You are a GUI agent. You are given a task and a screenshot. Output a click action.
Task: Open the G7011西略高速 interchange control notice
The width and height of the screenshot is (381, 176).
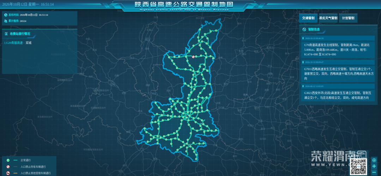[x=338, y=74]
